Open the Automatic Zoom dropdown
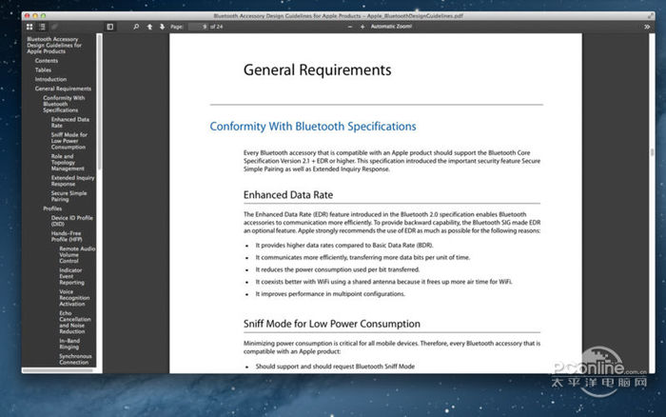Image resolution: width=666 pixels, height=417 pixels. point(391,27)
